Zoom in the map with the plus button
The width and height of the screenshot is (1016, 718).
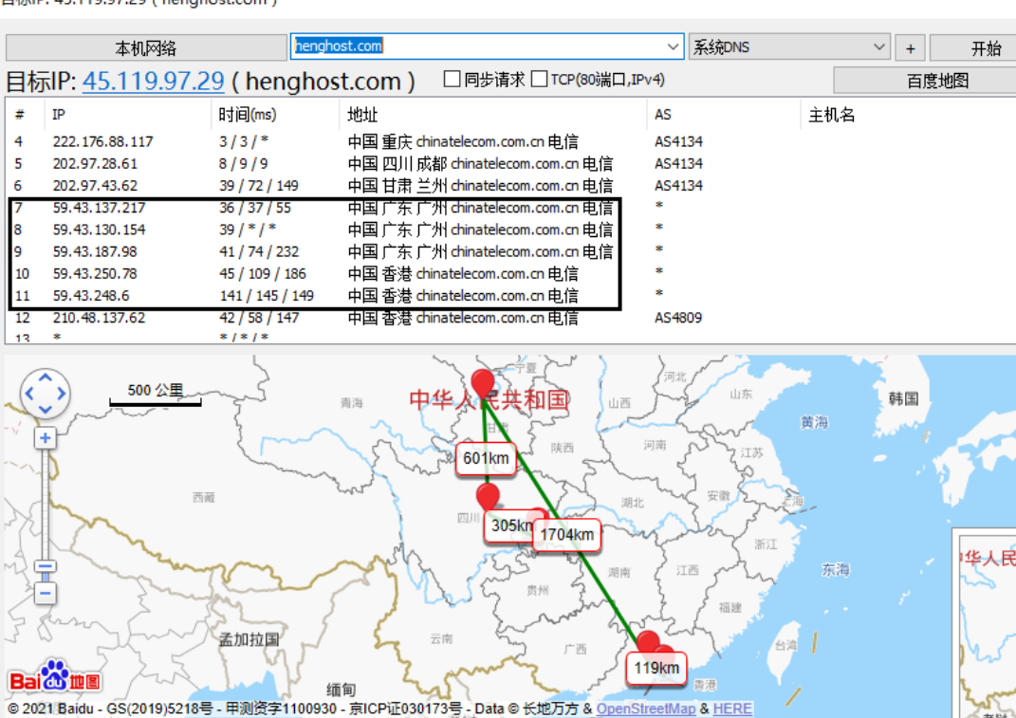coord(45,438)
